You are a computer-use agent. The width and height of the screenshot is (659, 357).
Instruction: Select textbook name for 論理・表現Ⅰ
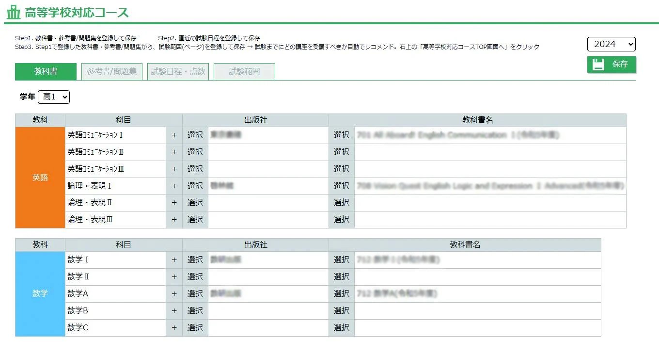(342, 186)
